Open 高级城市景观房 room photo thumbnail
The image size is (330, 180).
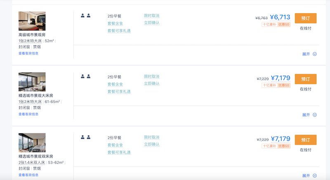[x=32, y=21]
